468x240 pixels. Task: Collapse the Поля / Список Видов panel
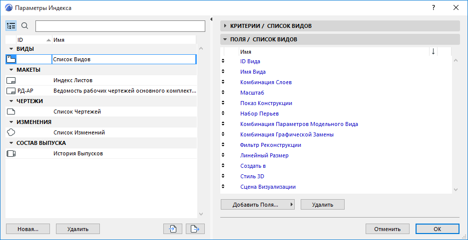click(x=226, y=39)
